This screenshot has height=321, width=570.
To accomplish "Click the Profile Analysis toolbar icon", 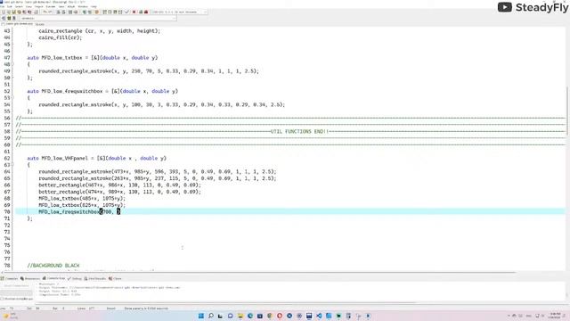I will tap(141, 12).
